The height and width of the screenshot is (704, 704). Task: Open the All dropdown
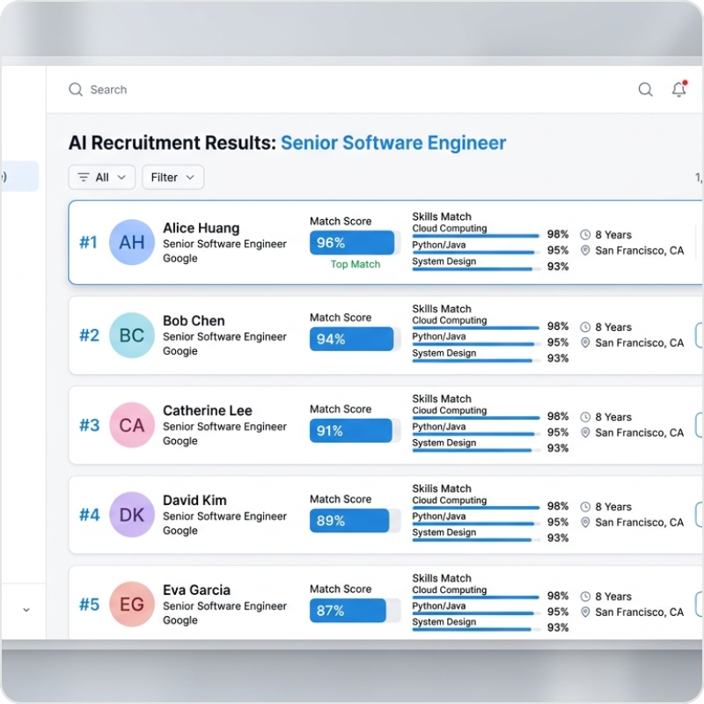pos(102,177)
